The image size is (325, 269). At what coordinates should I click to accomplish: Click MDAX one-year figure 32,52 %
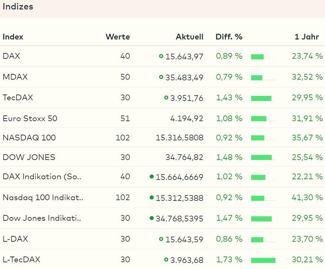307,77
